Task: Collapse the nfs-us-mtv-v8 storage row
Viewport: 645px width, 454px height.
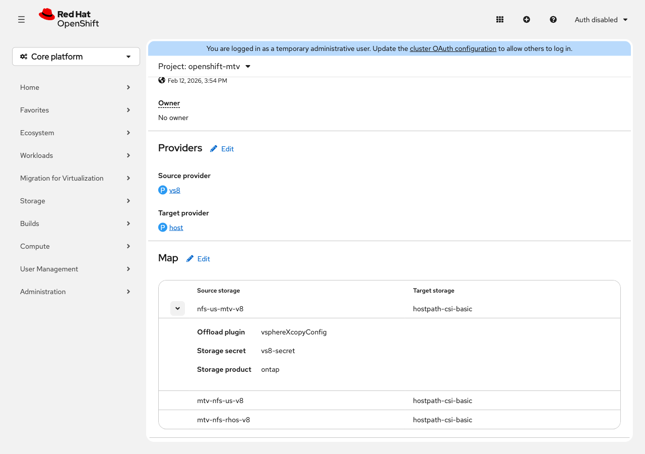Action: (177, 308)
